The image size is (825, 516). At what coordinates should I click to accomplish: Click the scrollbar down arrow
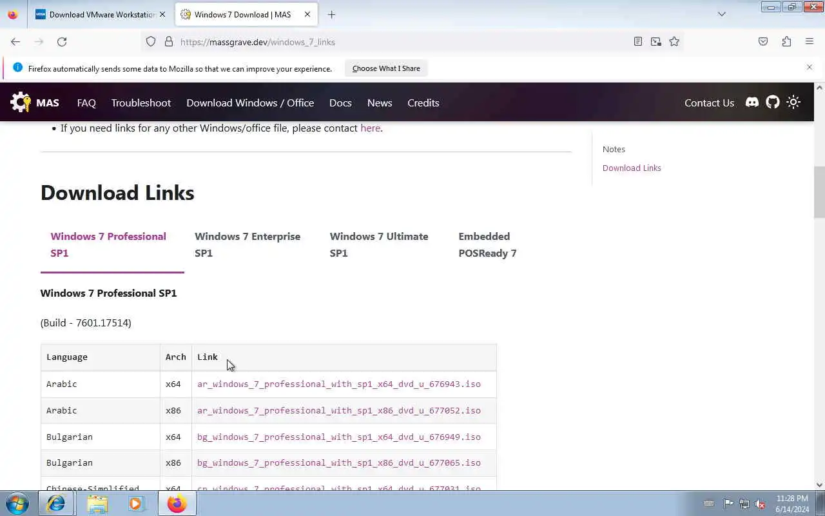pyautogui.click(x=820, y=485)
